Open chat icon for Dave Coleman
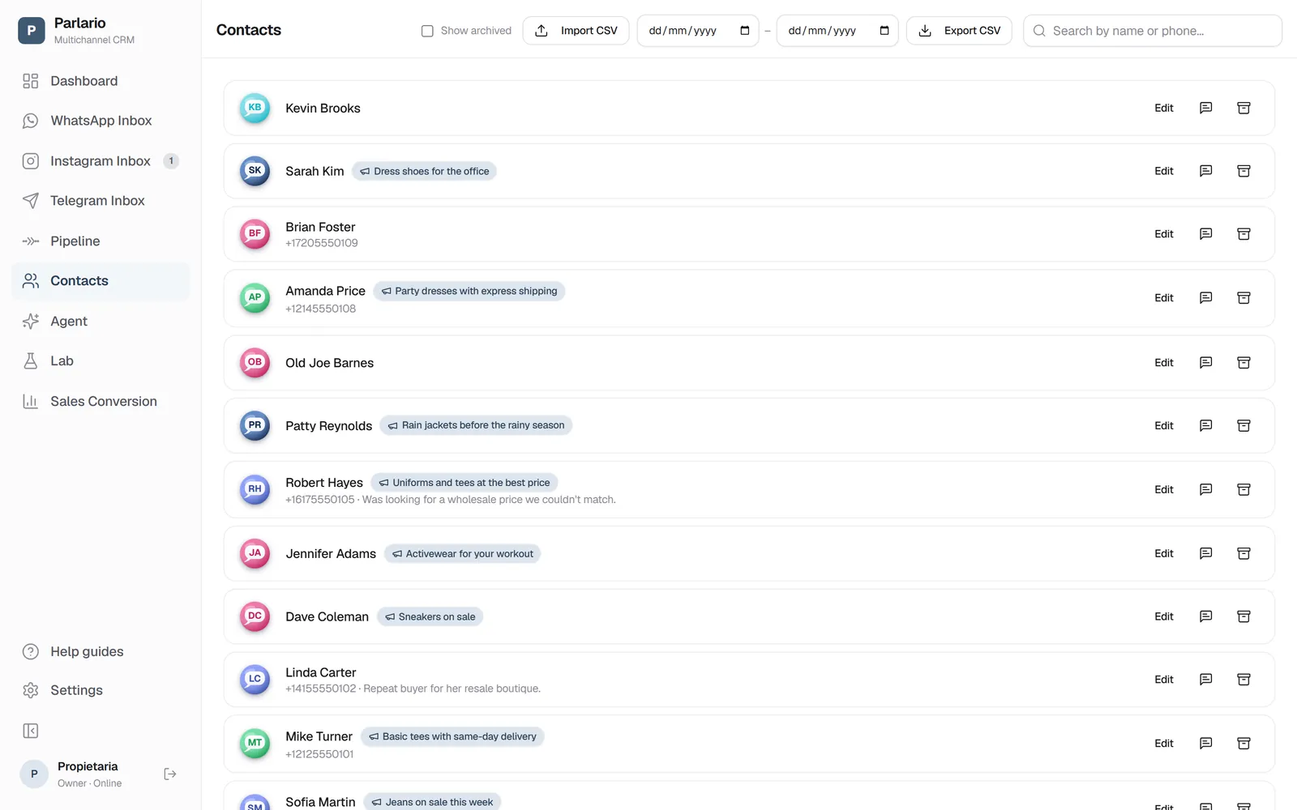 click(1205, 616)
